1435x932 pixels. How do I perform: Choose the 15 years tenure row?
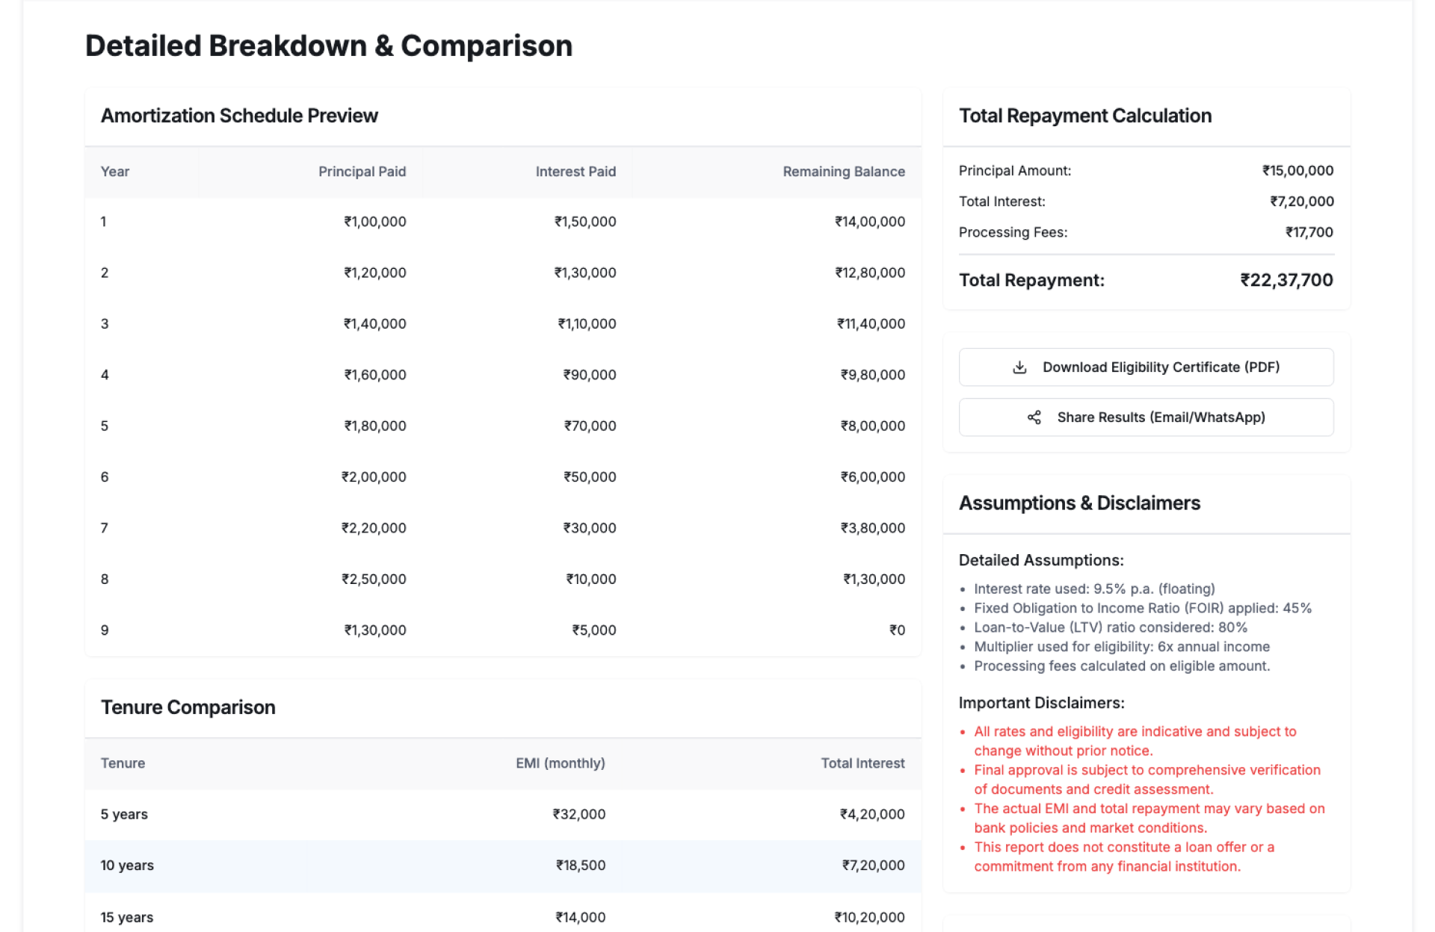click(502, 916)
